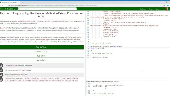Minimize the browser window

(x=162, y=2)
